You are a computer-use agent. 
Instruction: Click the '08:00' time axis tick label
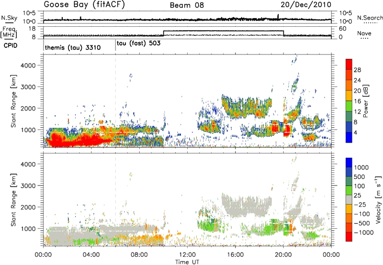coord(139,255)
